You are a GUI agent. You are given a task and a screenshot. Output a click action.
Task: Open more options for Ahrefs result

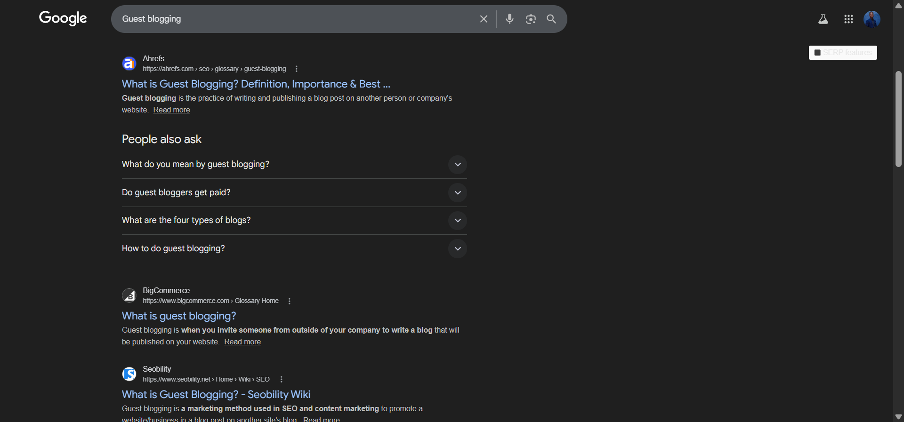tap(296, 69)
